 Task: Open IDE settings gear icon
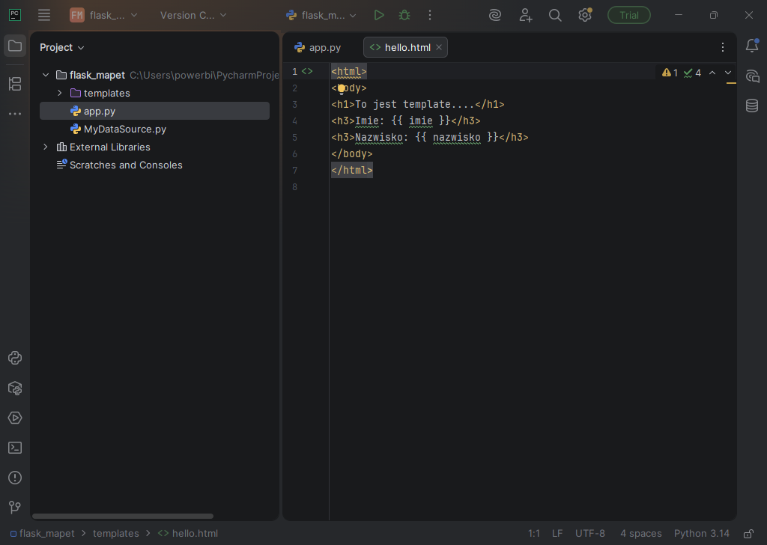point(584,15)
